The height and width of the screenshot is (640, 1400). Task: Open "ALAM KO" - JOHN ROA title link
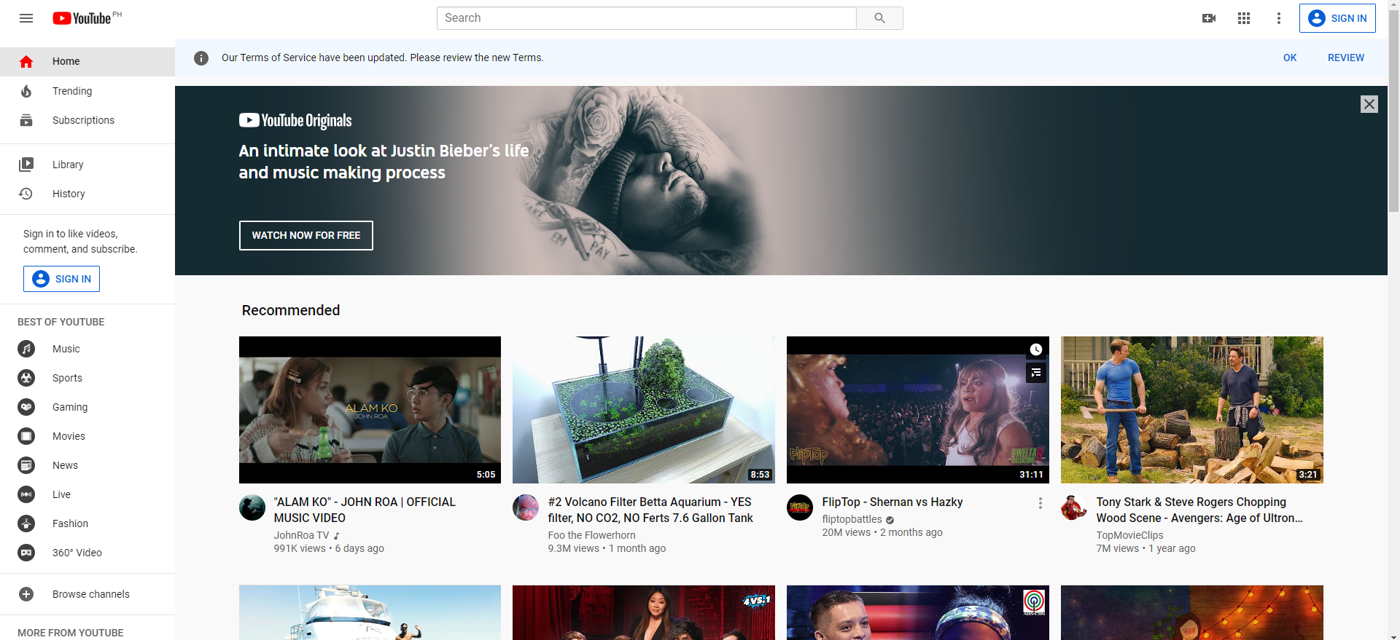pyautogui.click(x=365, y=510)
